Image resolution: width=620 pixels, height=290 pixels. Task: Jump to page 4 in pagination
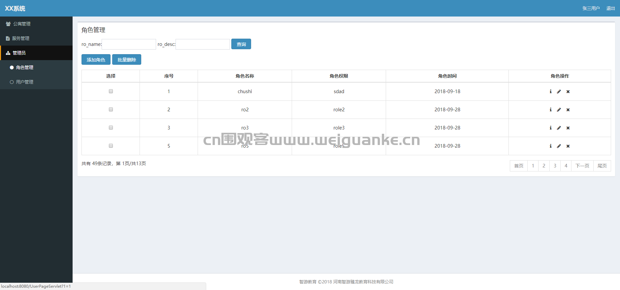[x=566, y=166]
